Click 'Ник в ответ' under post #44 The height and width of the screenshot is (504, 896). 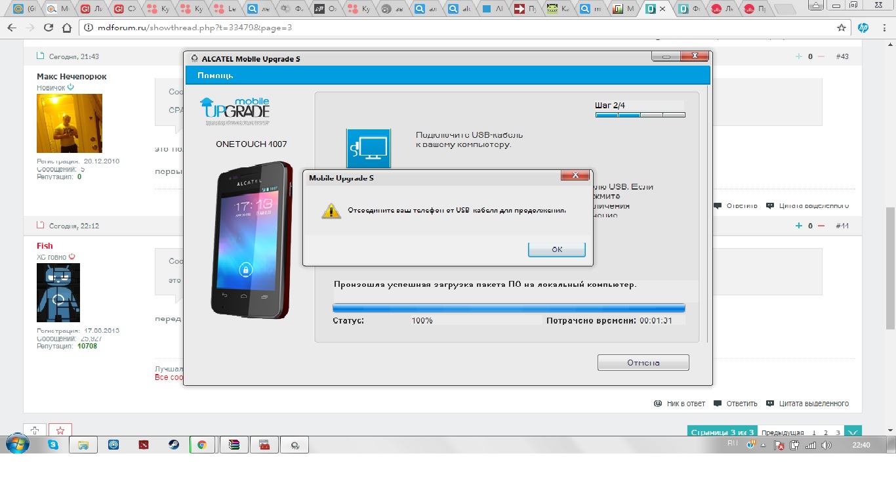click(680, 404)
